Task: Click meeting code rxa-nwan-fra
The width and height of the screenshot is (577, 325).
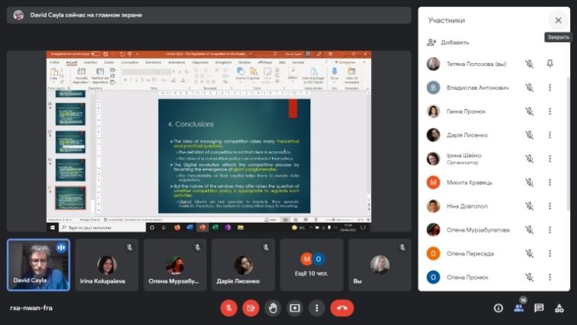Action: point(32,308)
